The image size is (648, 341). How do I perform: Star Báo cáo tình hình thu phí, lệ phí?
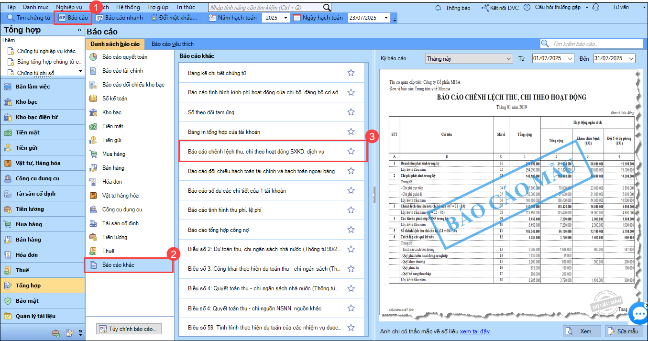351,210
